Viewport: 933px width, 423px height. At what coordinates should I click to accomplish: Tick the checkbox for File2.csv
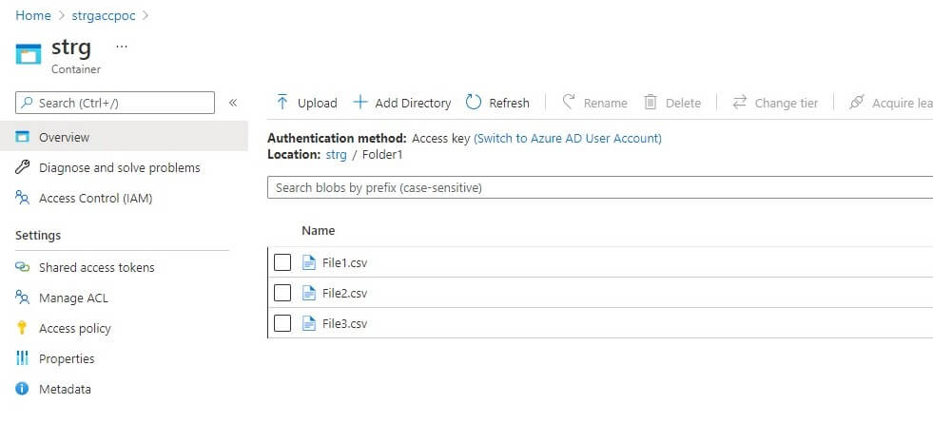coord(282,293)
